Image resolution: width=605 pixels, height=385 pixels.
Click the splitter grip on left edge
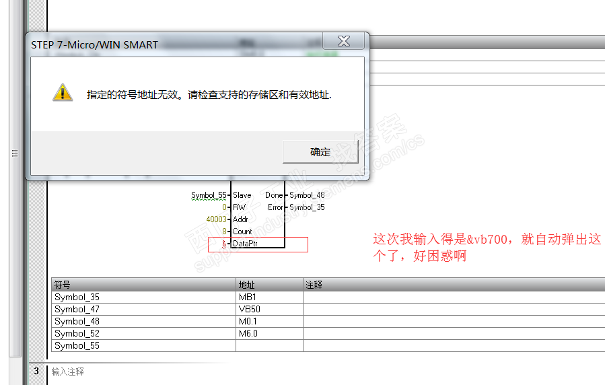tap(15, 153)
